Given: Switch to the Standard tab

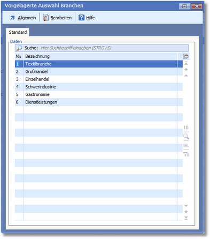Looking at the screenshot, I should tap(18, 32).
